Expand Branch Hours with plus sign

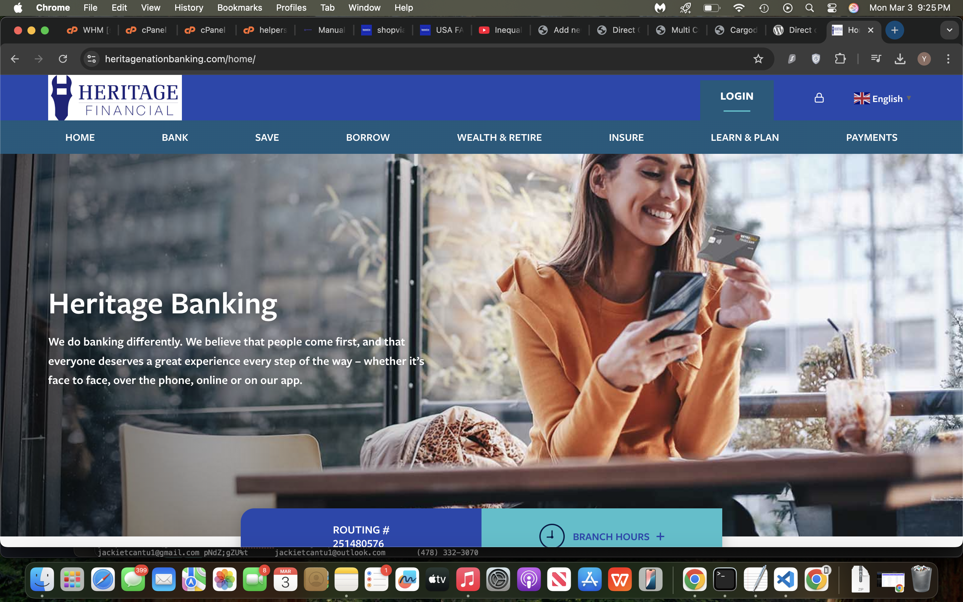pyautogui.click(x=661, y=536)
